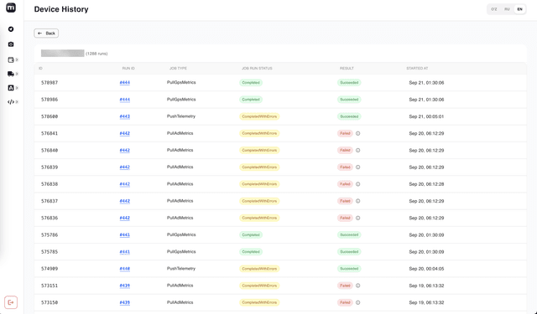Click the ID column header
The width and height of the screenshot is (537, 314).
pyautogui.click(x=40, y=69)
